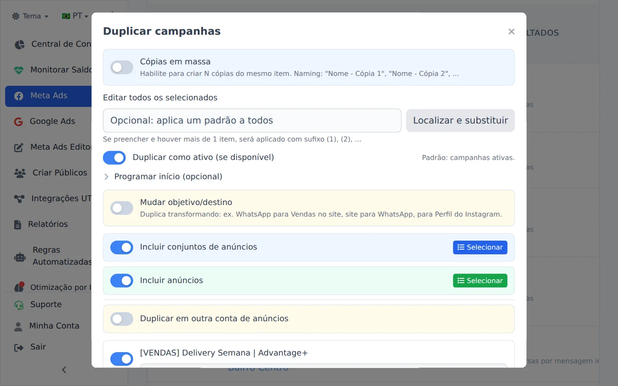
Task: Click the Opcional: aplica um padrão field
Action: pos(252,121)
